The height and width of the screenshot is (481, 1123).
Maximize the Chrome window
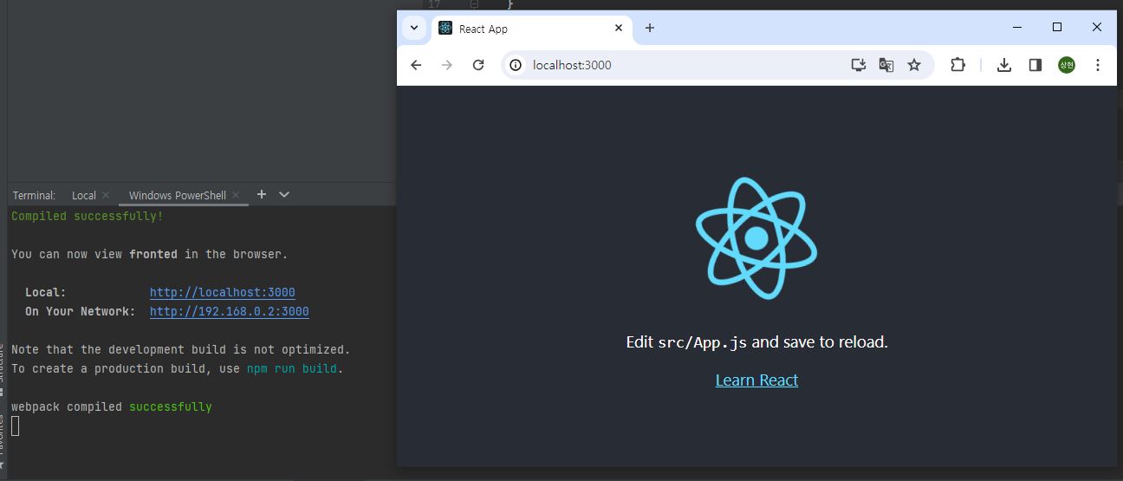(x=1057, y=28)
